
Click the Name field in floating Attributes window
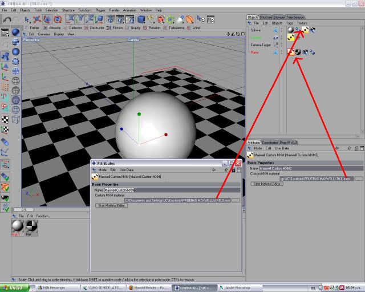pyautogui.click(x=172, y=190)
